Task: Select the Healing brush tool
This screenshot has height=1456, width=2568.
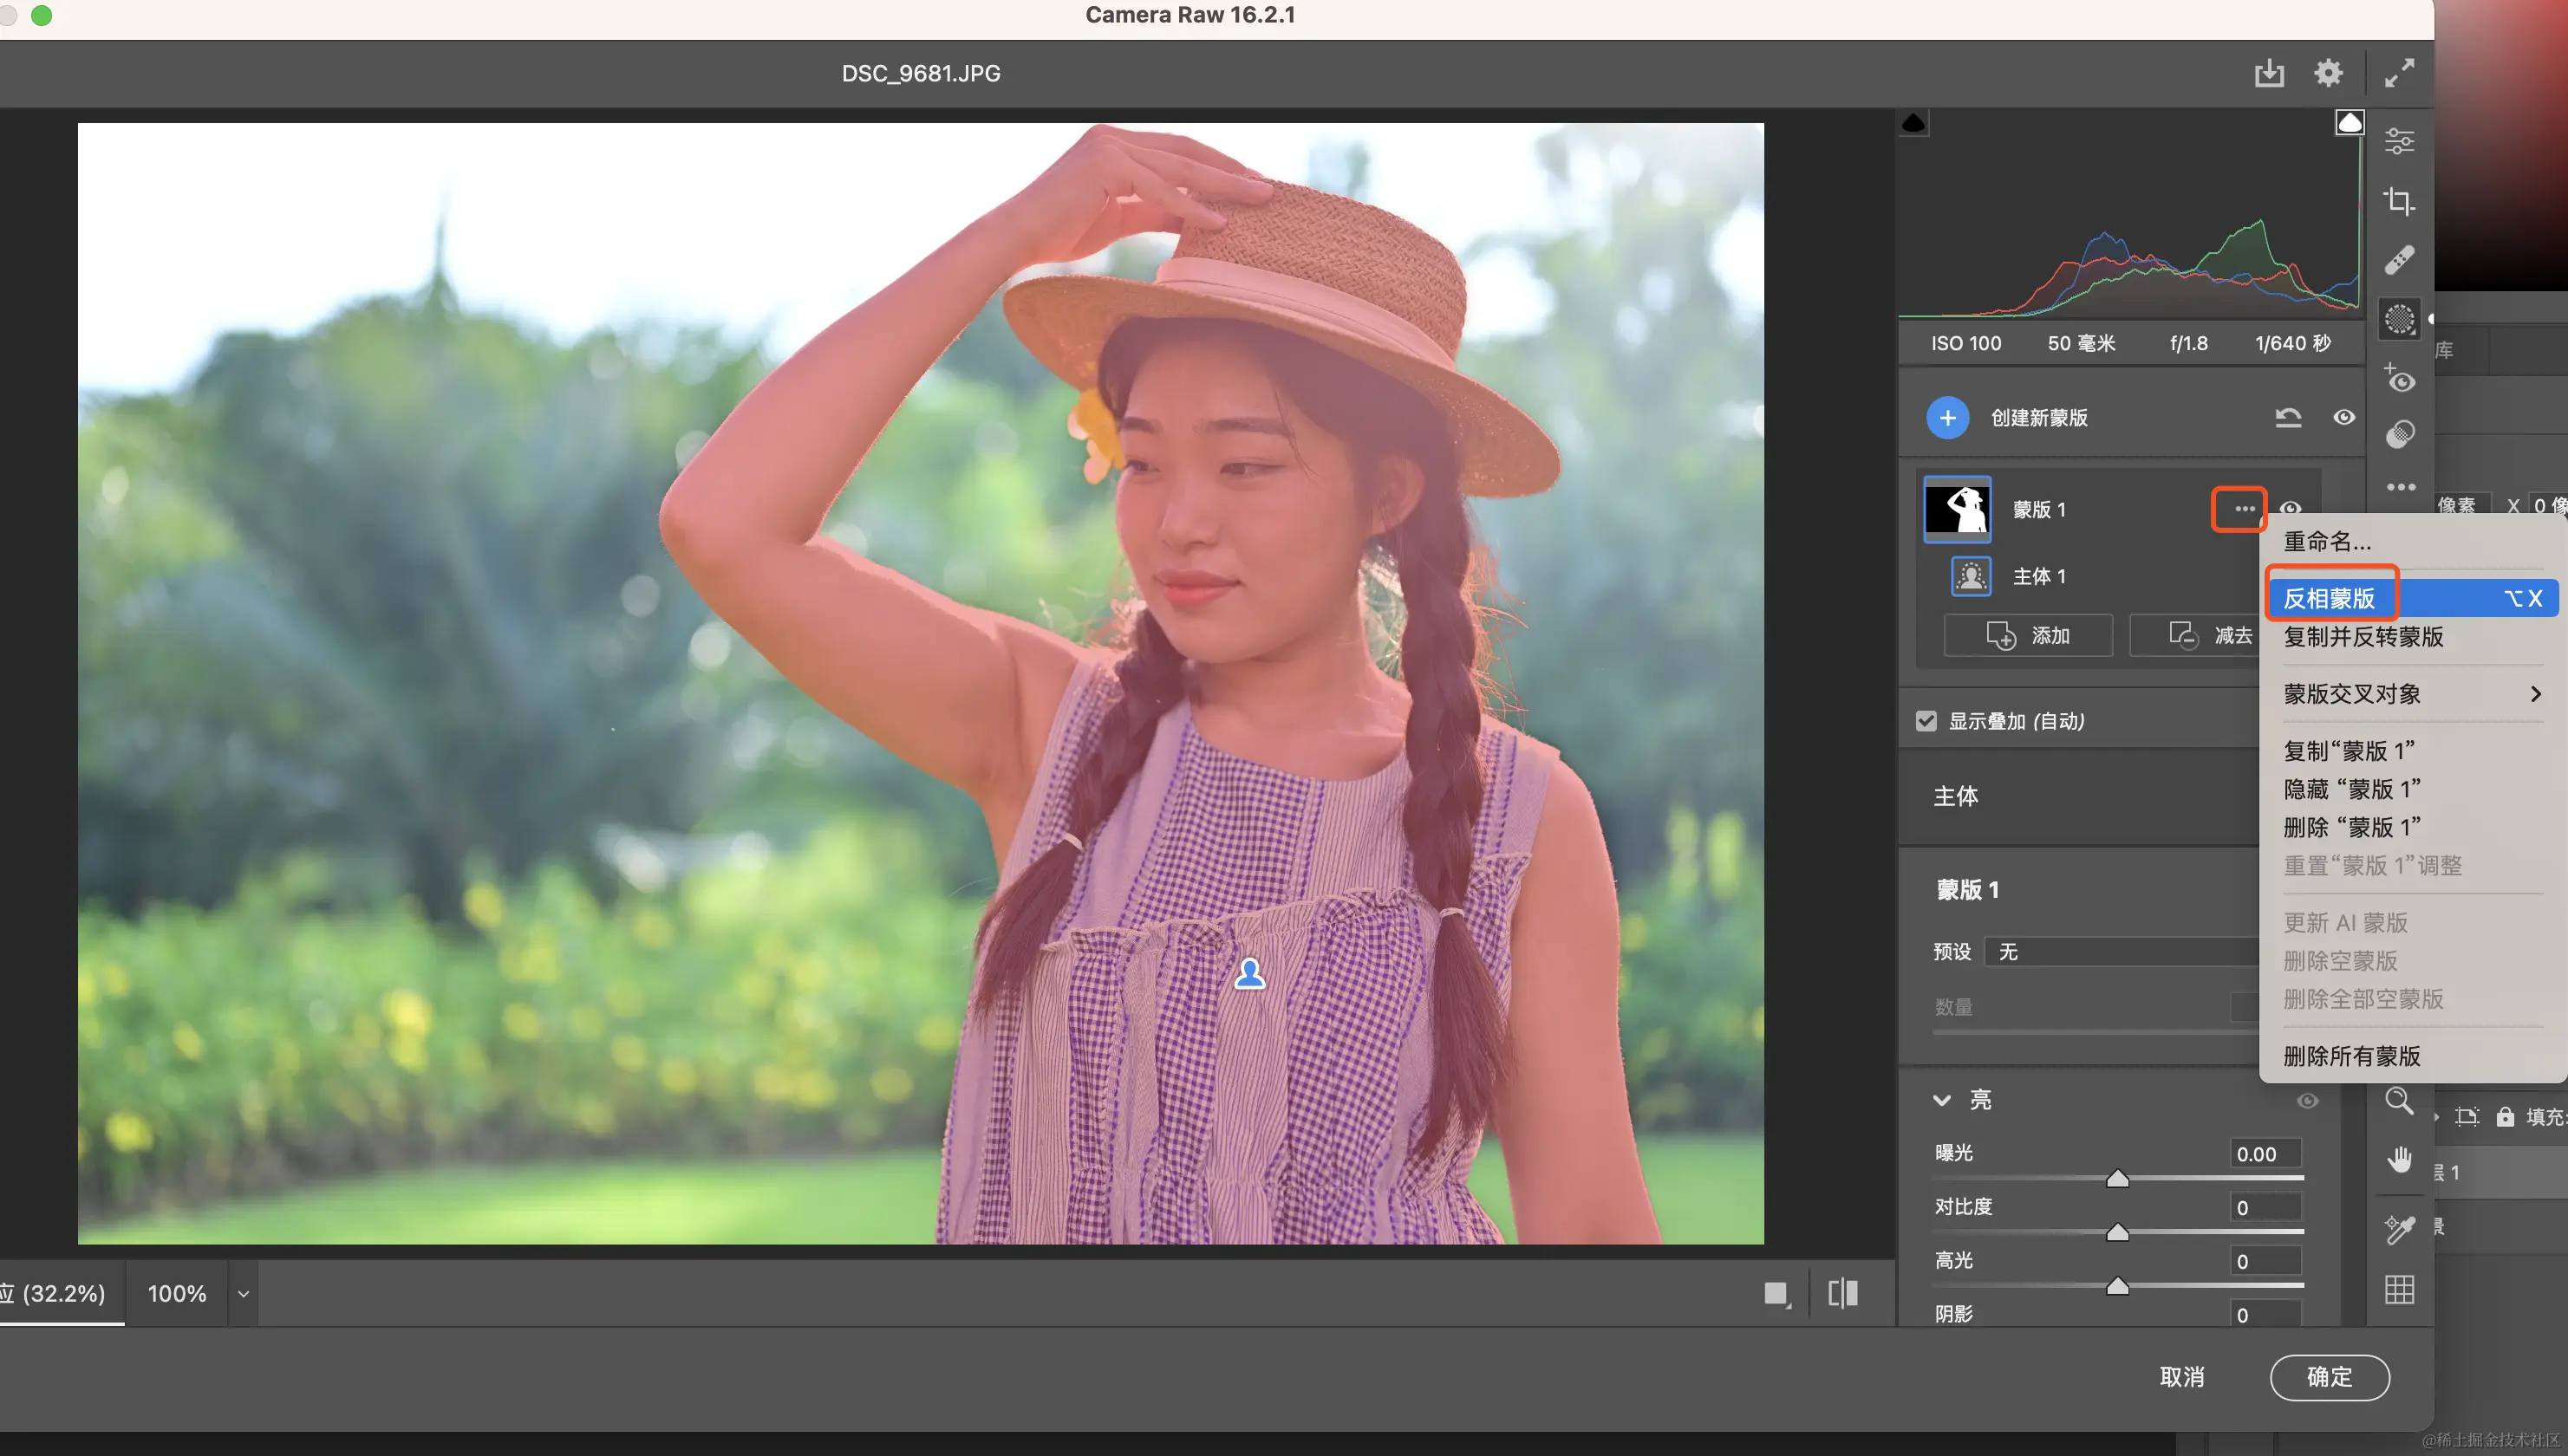Action: (x=2399, y=260)
